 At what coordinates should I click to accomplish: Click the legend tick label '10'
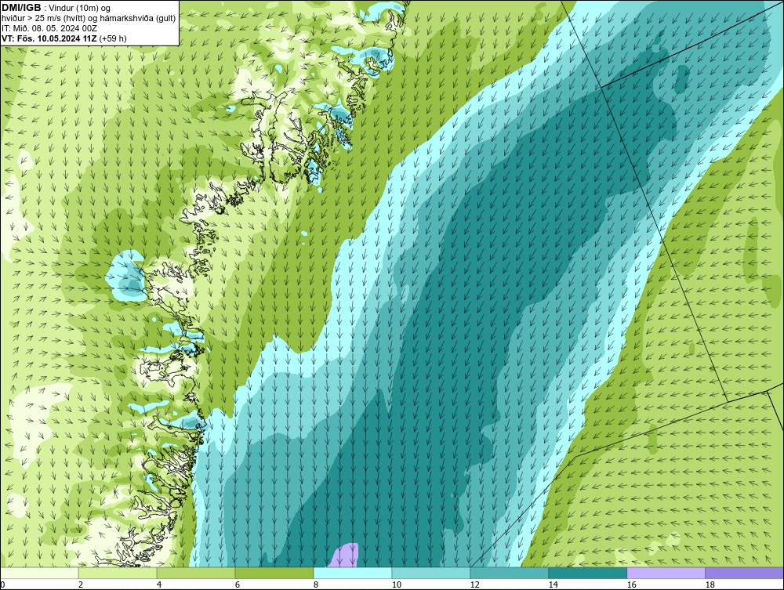(x=396, y=585)
